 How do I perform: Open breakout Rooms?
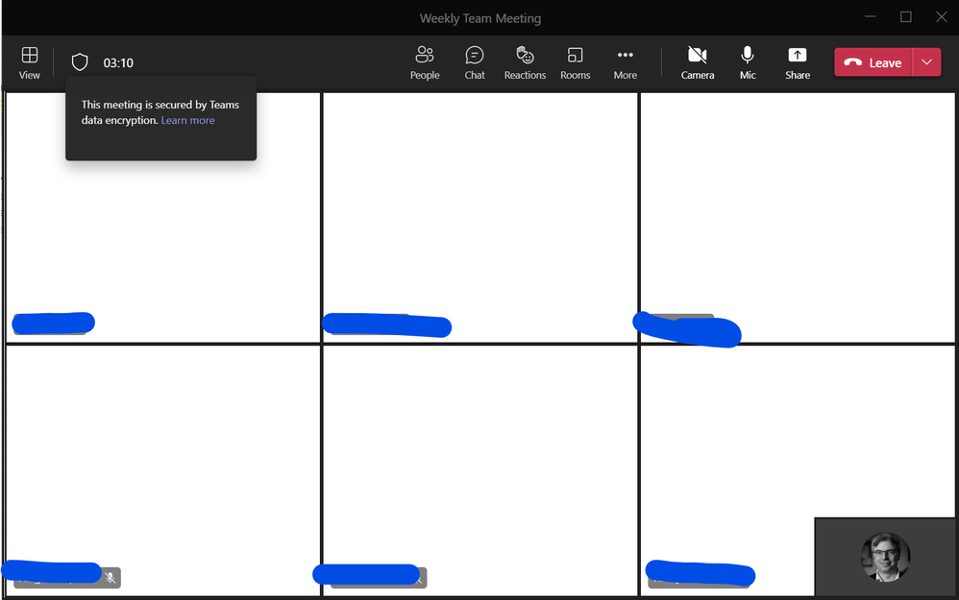coord(575,62)
